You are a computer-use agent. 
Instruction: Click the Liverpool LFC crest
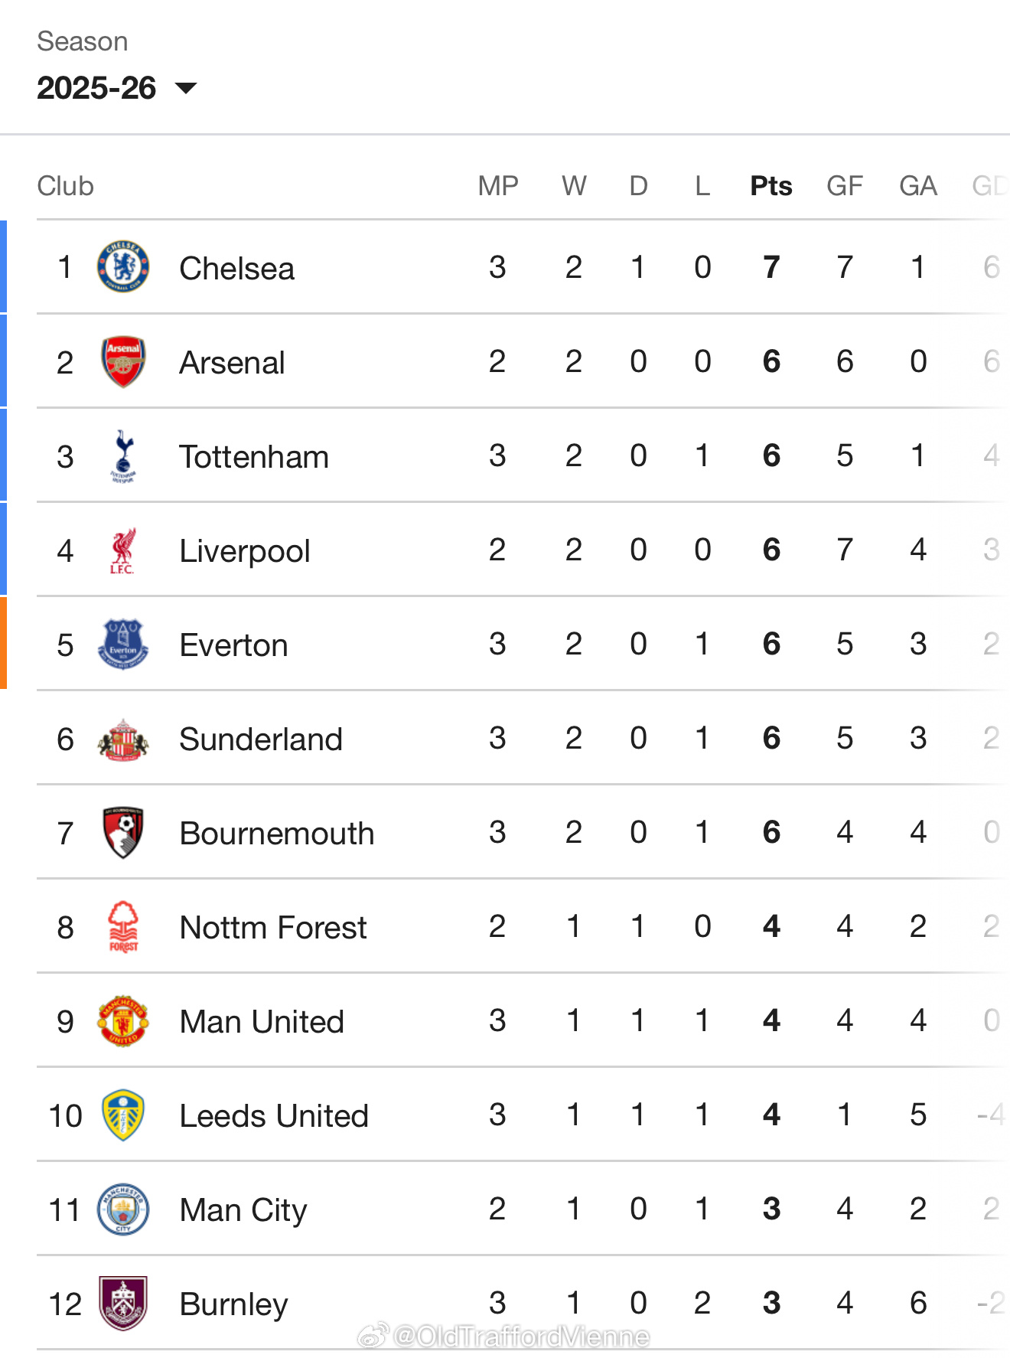coord(123,550)
